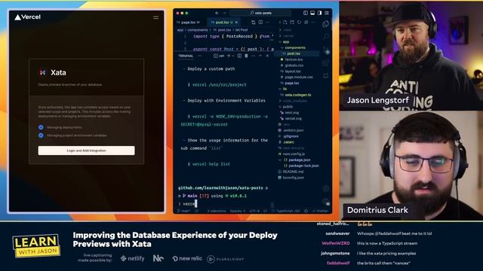483x271 pixels.
Task: Toggle Managing deployments checkbox
Action: tap(41, 127)
